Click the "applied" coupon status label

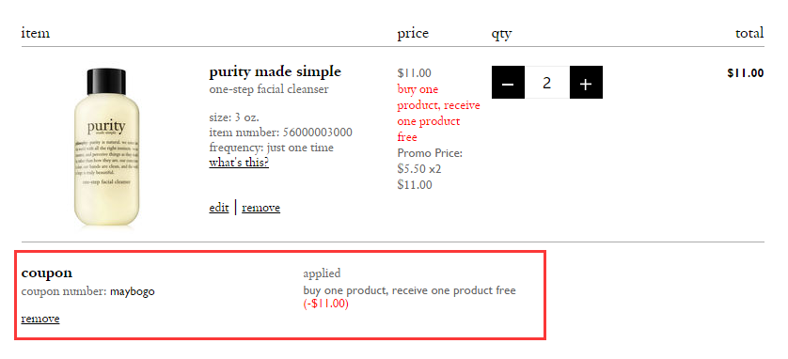tap(322, 273)
